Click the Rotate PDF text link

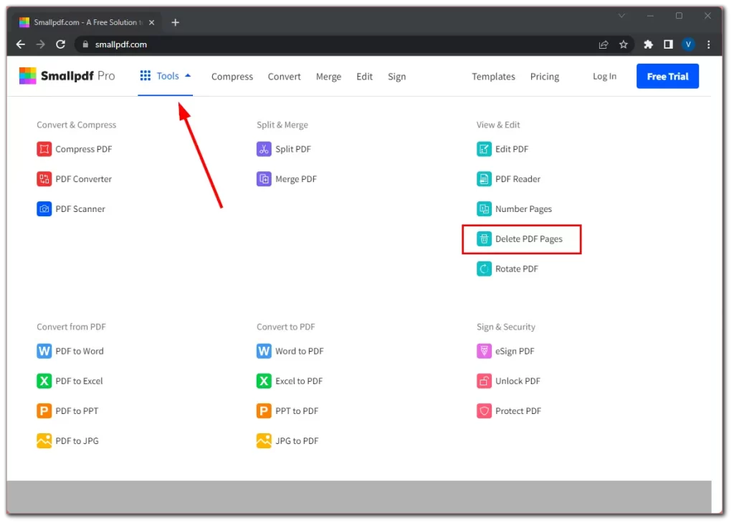517,269
